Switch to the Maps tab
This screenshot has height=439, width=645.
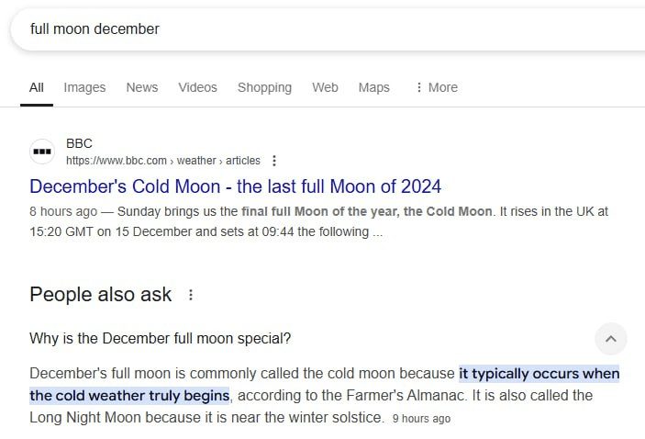(x=373, y=87)
